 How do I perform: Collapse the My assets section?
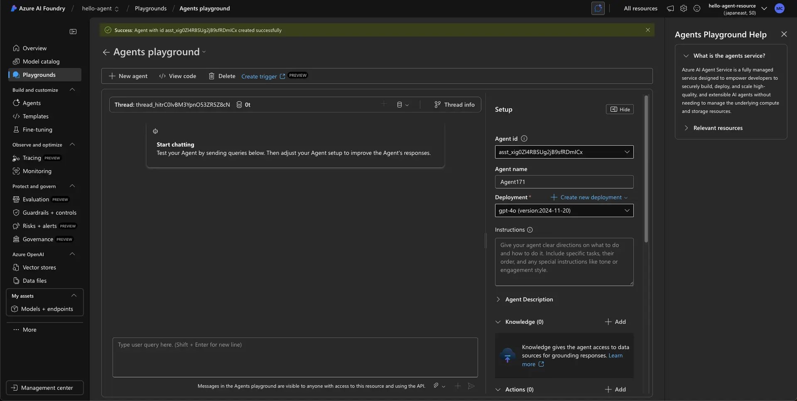click(74, 296)
